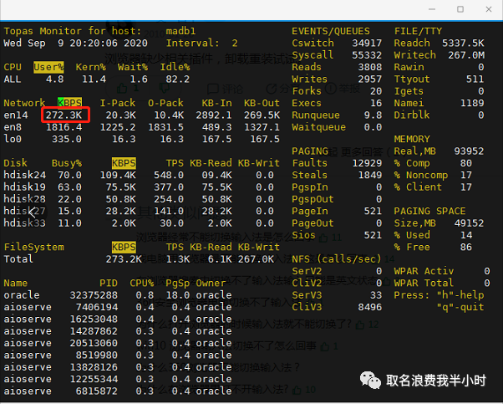Click the EVENTS/QUEUES section heading
This screenshot has width=503, height=404.
click(x=331, y=31)
